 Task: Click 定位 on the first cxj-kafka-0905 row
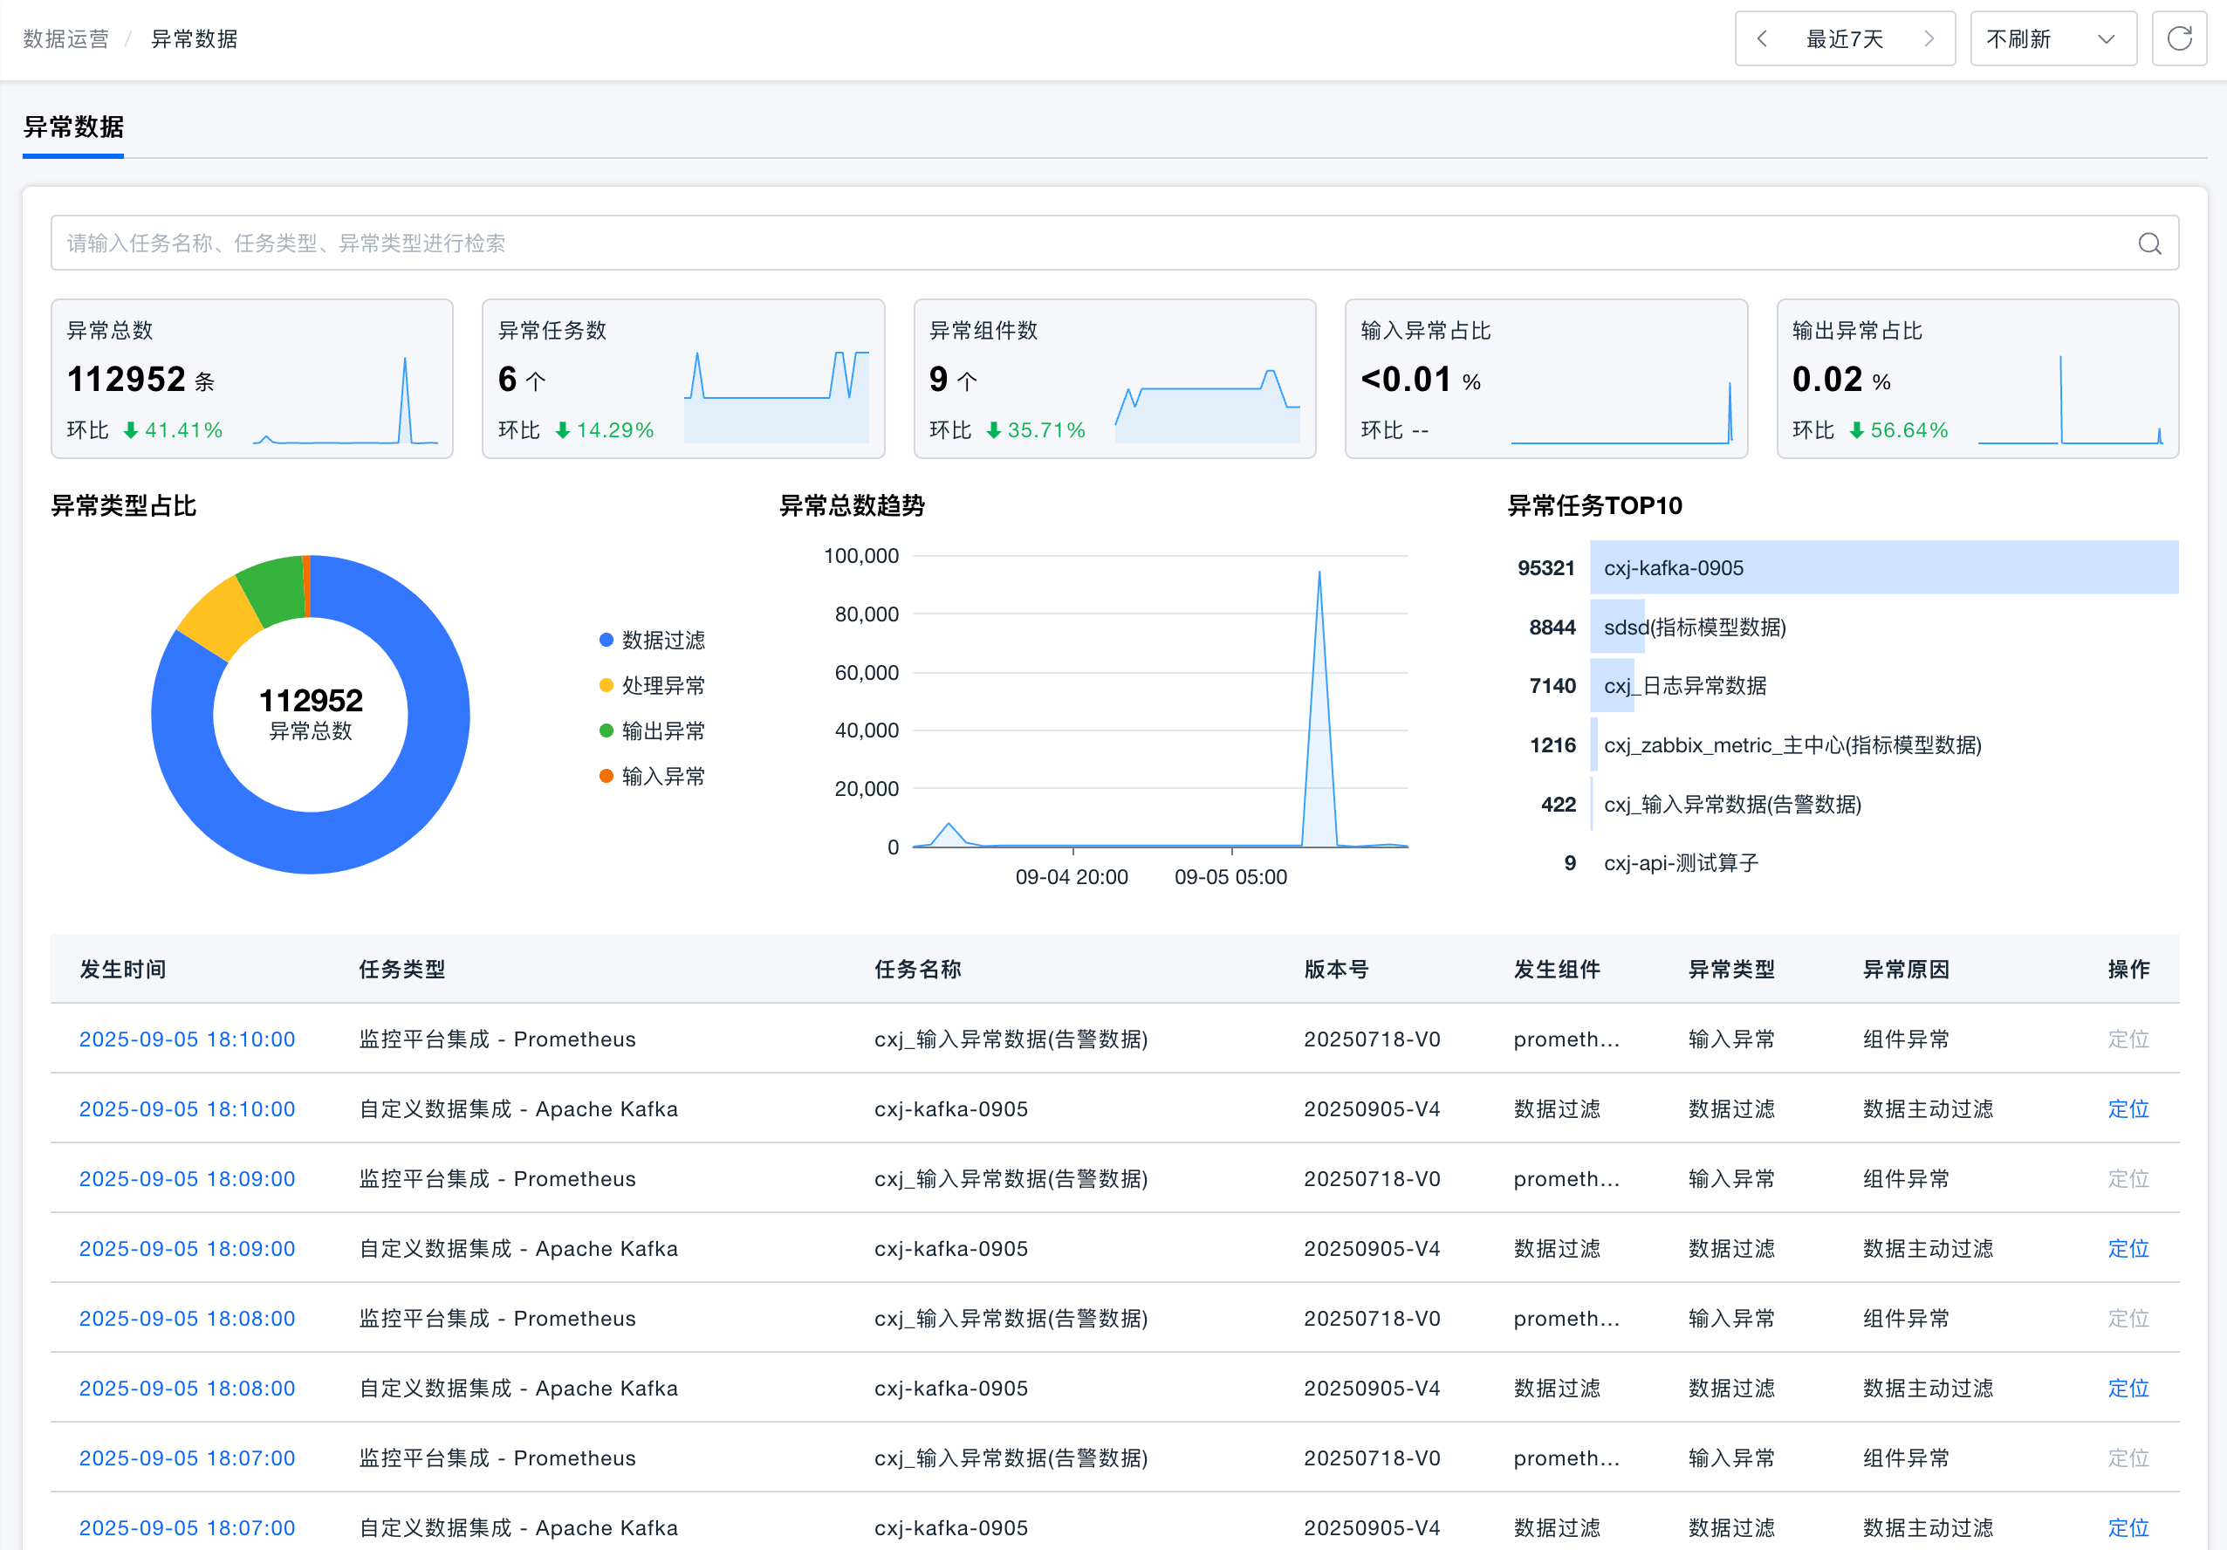coord(2128,1108)
